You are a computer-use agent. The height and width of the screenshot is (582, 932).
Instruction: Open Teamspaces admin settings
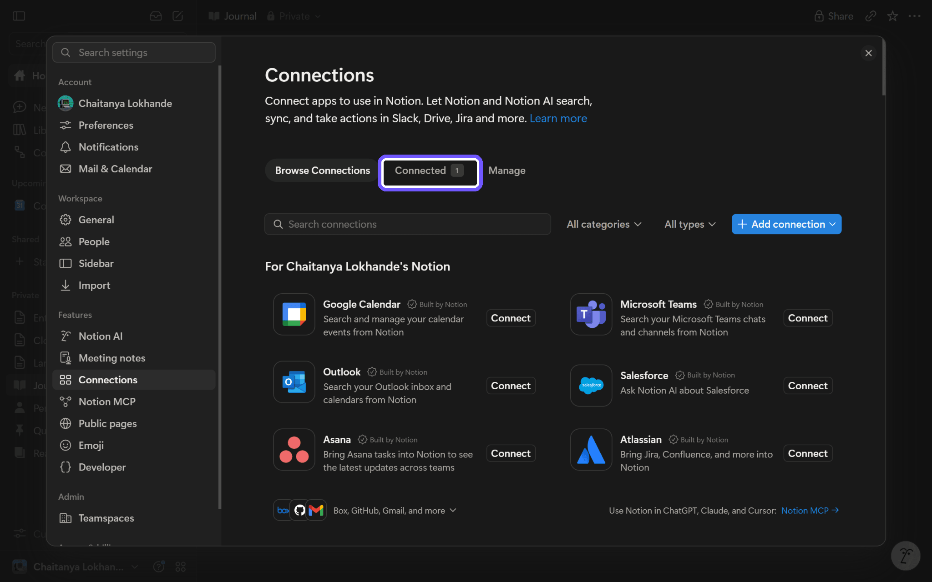134,518
